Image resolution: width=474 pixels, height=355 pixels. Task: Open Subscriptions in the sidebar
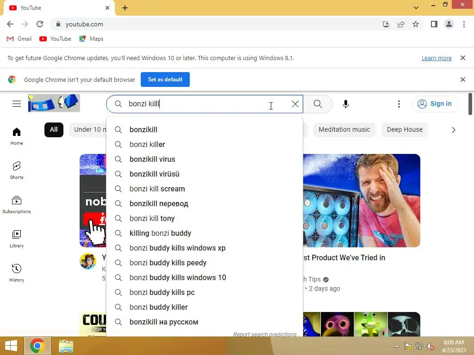[x=17, y=204]
